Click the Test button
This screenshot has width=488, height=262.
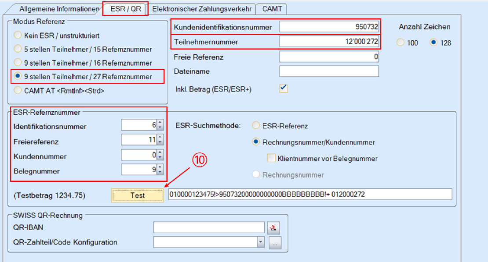[138, 195]
